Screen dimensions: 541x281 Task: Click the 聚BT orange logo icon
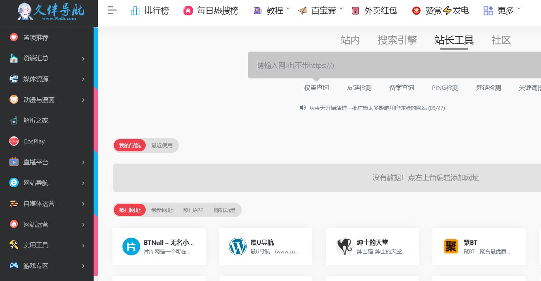(x=451, y=247)
